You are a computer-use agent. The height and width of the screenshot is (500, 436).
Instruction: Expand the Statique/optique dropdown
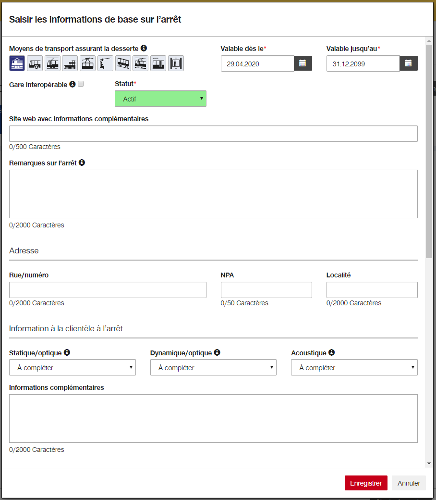coord(73,367)
